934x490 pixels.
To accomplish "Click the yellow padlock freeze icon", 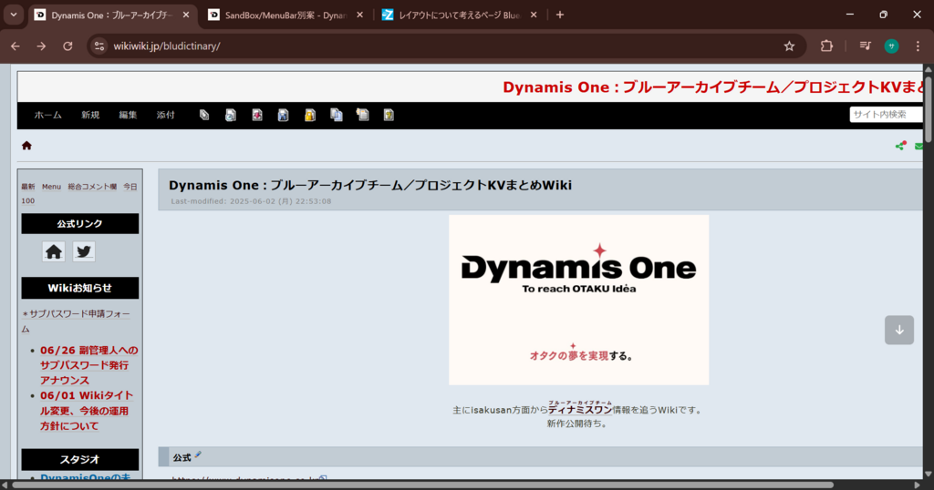I will pos(310,115).
